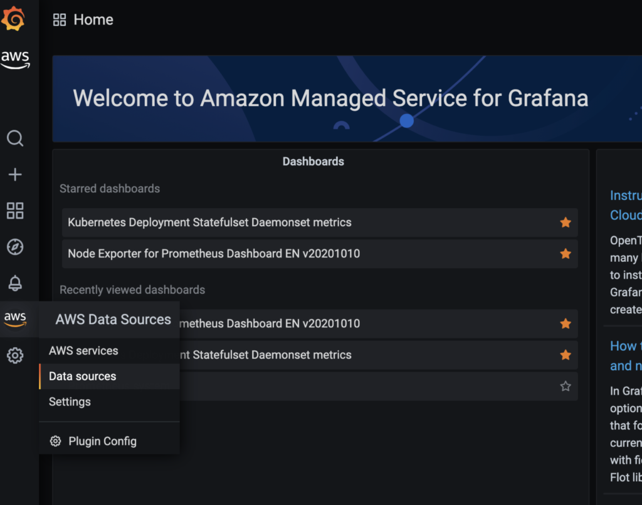642x505 pixels.
Task: Open Explore via the compass icon
Action: 15,247
